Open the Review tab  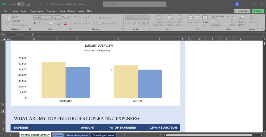click(x=72, y=11)
